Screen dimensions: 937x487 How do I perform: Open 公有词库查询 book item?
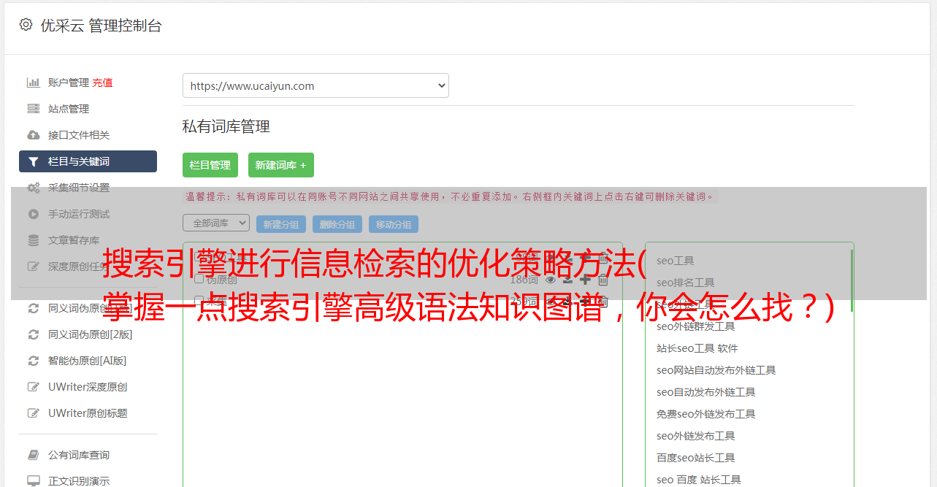79,455
